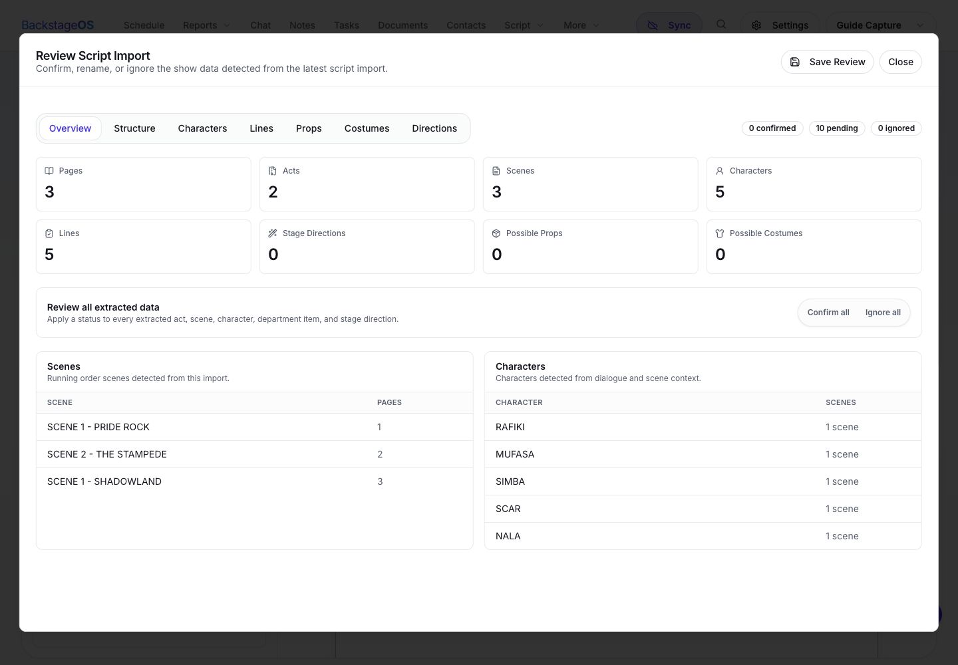Select the NALA character row

tap(703, 536)
